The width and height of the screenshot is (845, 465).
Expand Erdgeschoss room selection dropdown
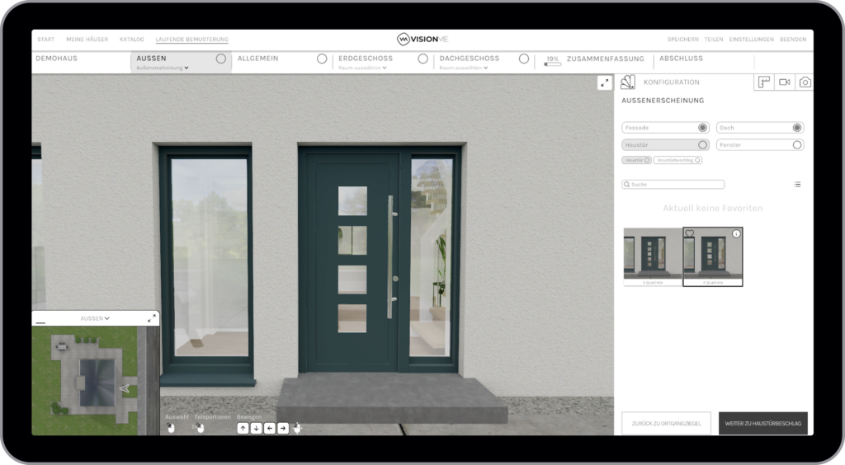(362, 68)
